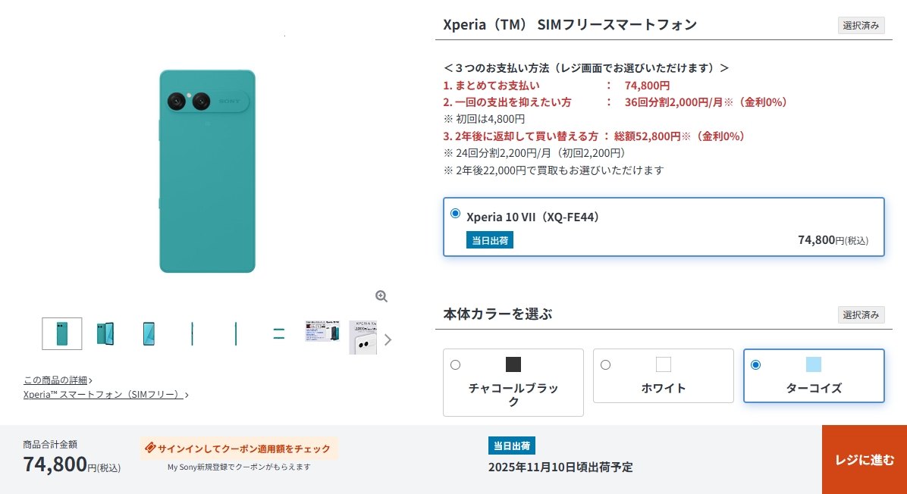This screenshot has height=494, width=907.
Task: Select the ホワイト radio button
Action: coord(605,364)
